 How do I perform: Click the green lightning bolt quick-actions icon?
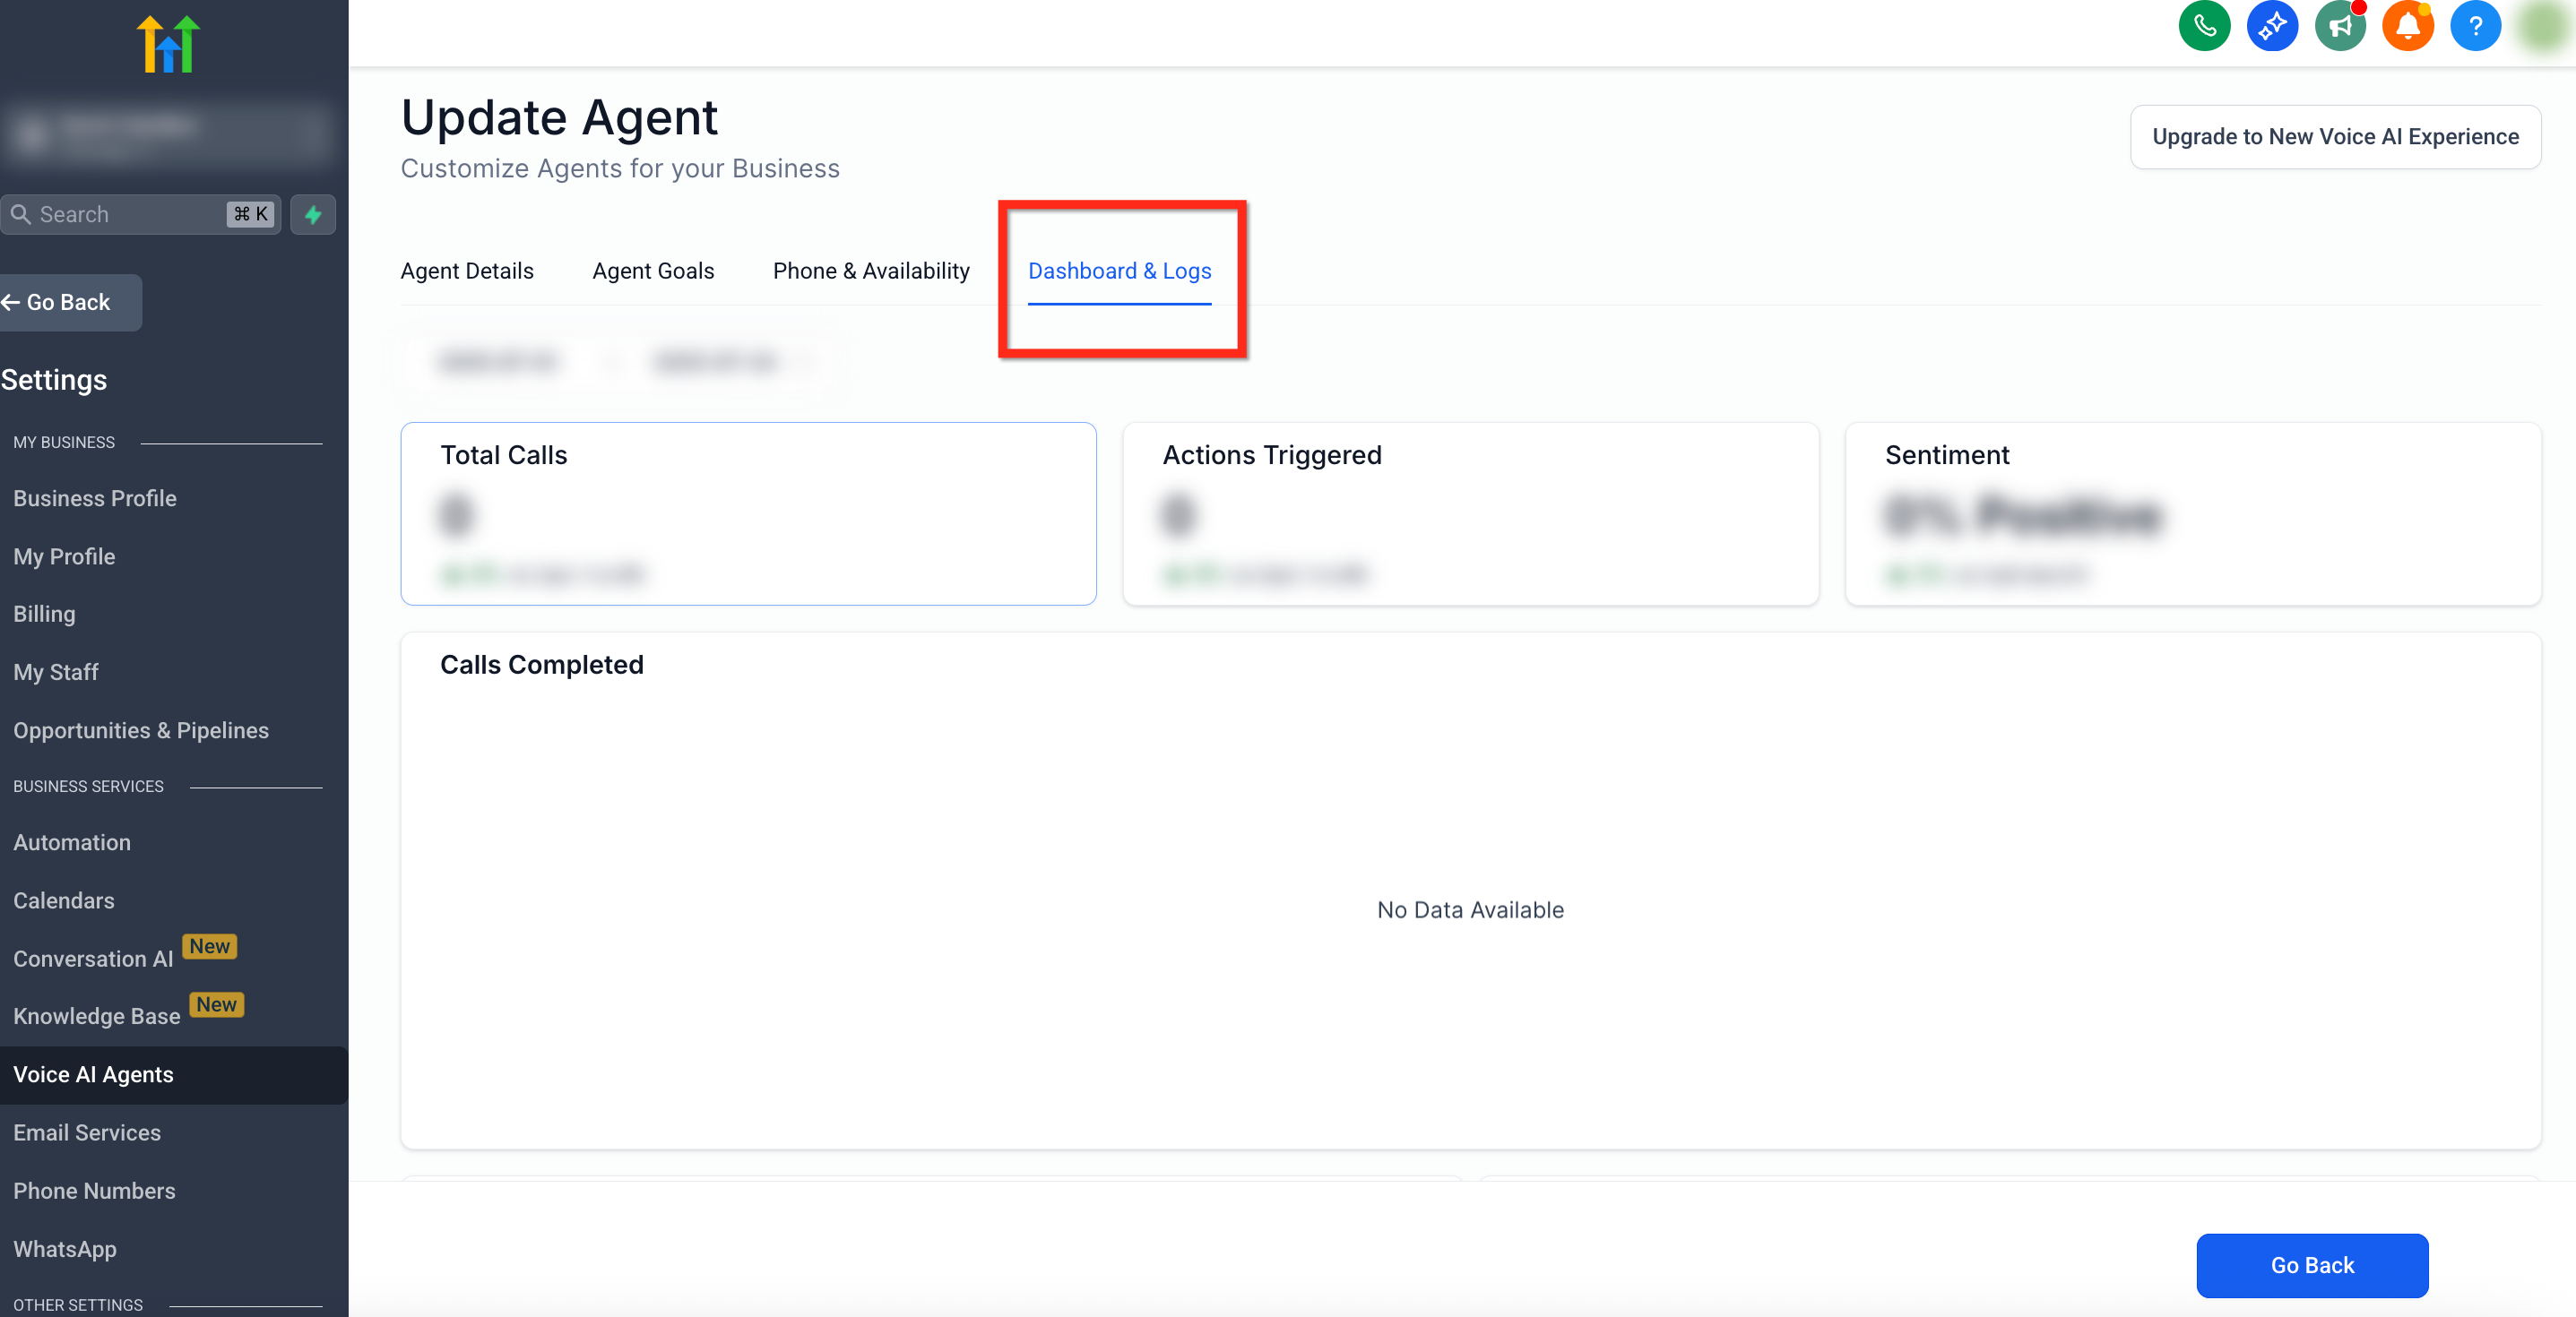coord(313,215)
